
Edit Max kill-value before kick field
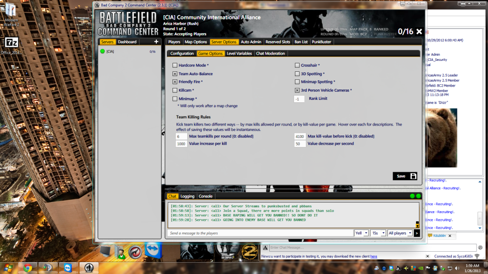coord(300,137)
